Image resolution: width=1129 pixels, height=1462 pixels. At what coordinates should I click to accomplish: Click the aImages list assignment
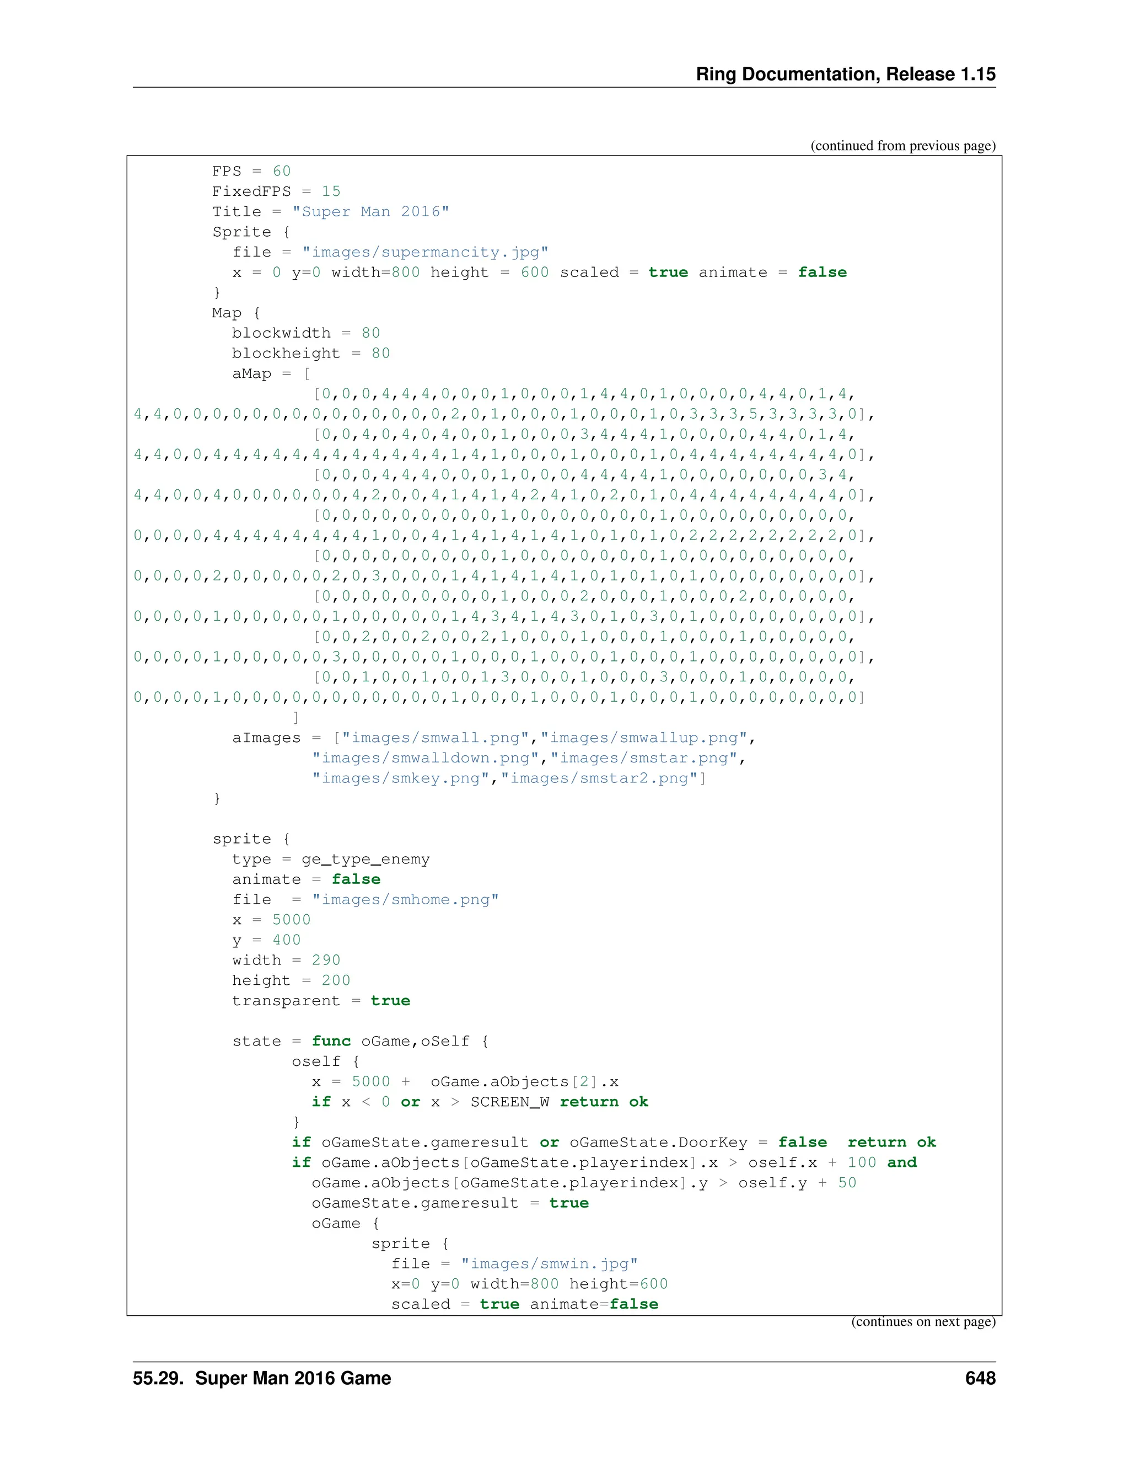pyautogui.click(x=266, y=738)
